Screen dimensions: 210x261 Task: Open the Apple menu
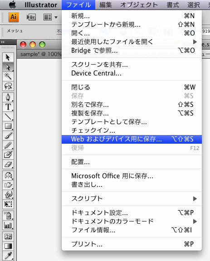point(12,5)
